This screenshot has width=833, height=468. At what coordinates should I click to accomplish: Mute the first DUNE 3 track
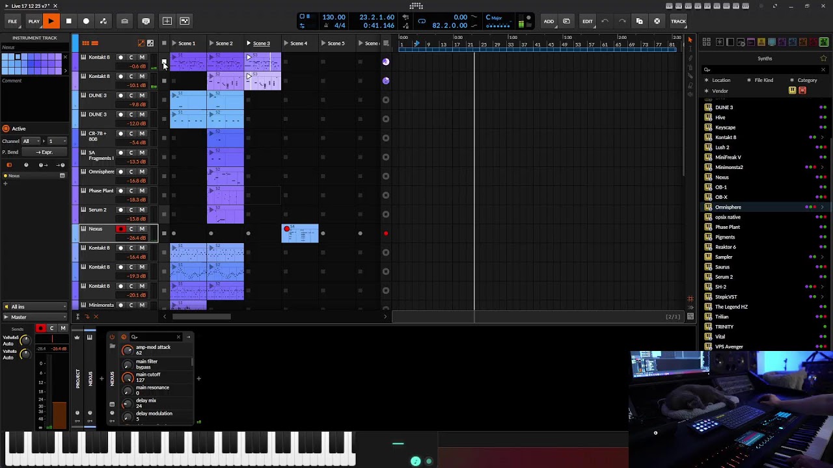tap(142, 96)
